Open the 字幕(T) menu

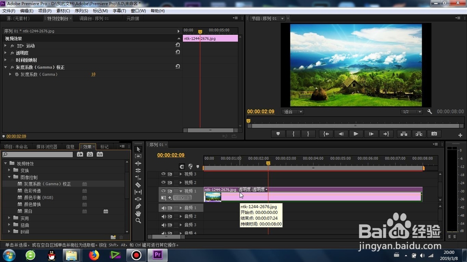[119, 11]
